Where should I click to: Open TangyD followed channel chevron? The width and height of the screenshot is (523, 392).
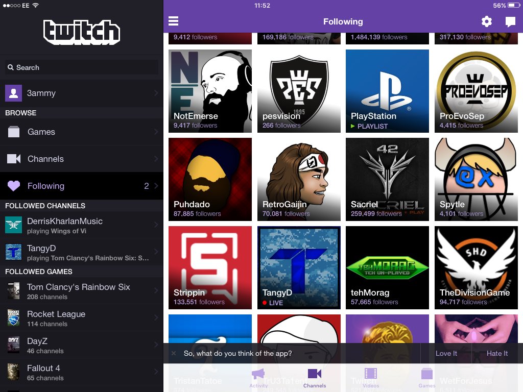pyautogui.click(x=156, y=252)
